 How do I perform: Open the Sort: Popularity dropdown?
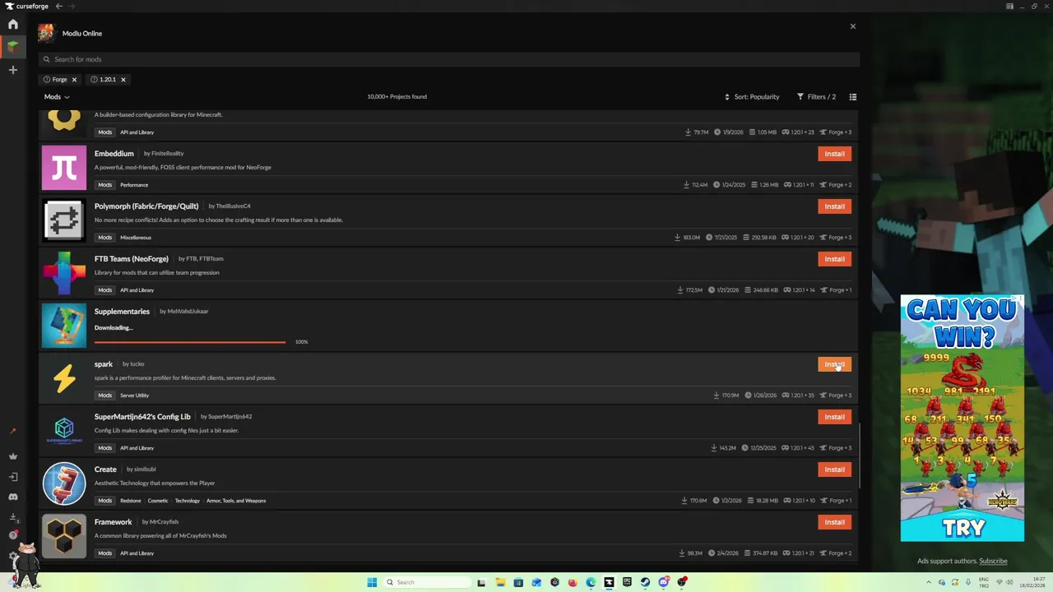(752, 97)
